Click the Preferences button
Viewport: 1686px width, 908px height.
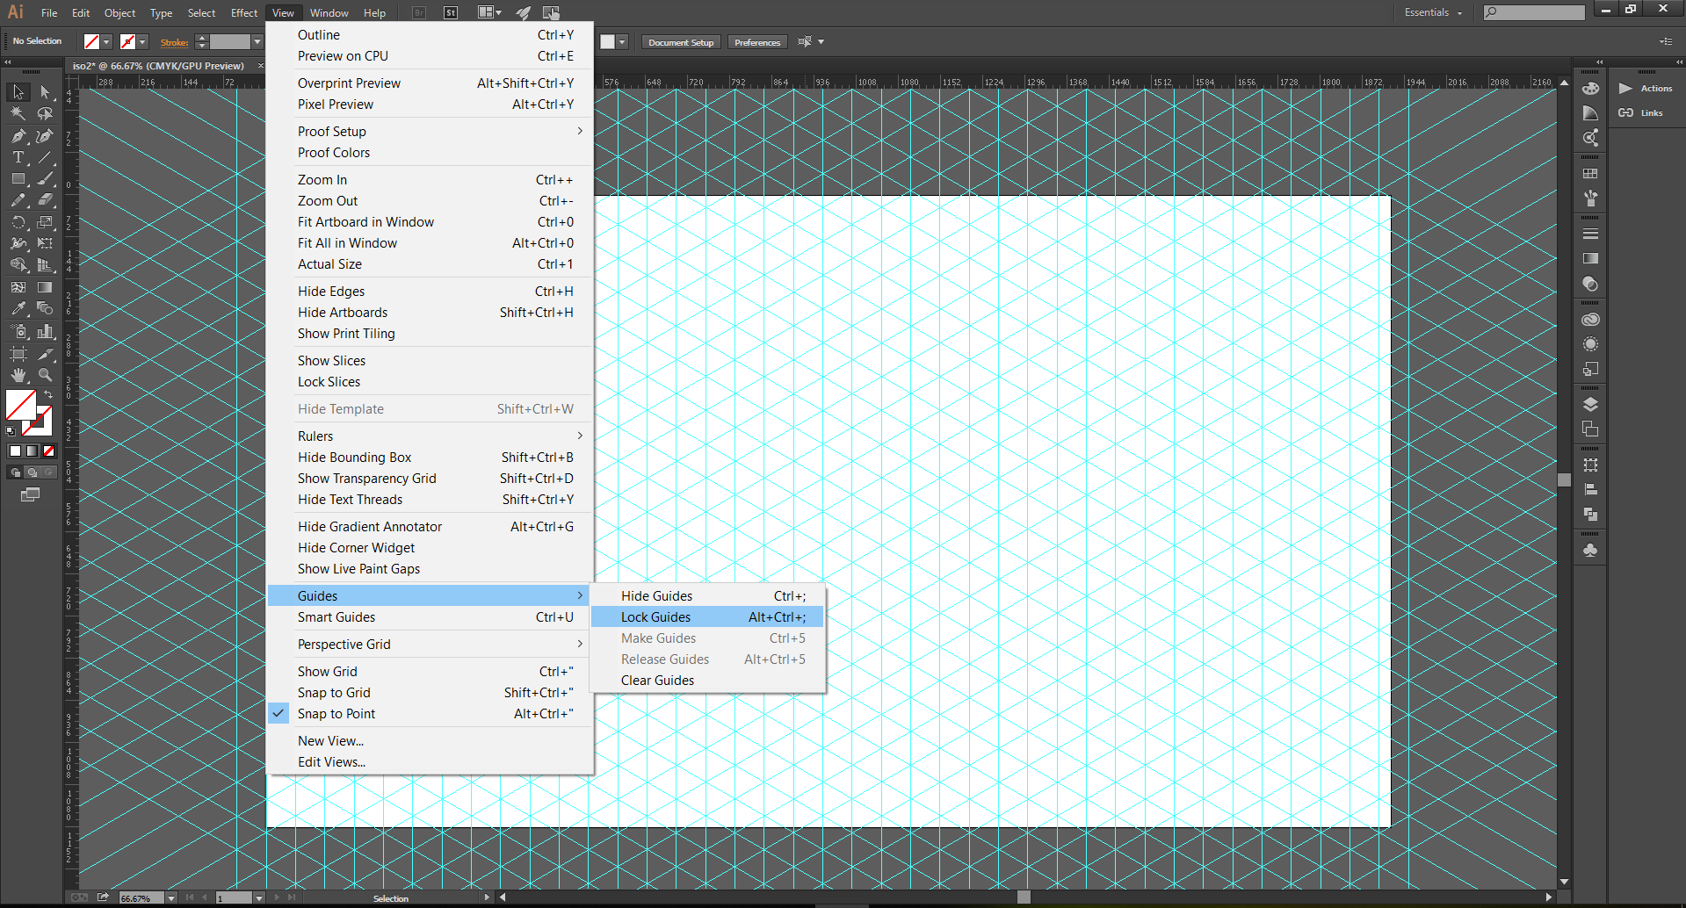(x=757, y=42)
